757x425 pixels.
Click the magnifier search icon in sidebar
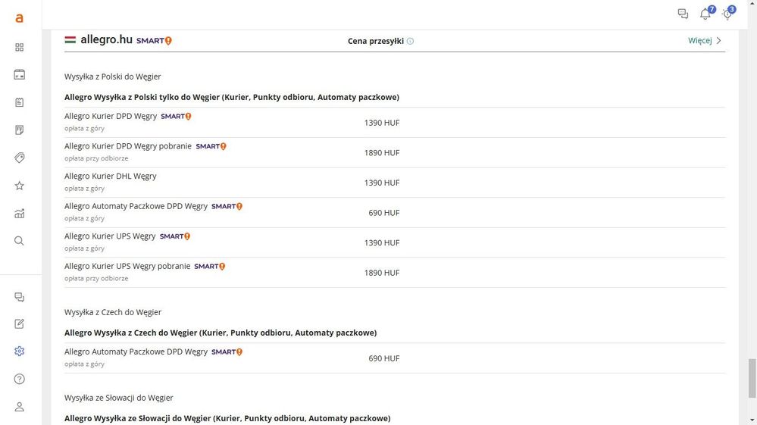pos(20,241)
